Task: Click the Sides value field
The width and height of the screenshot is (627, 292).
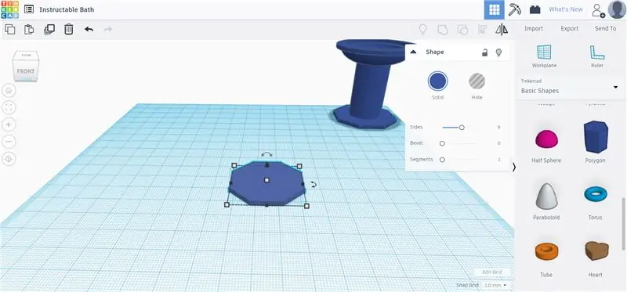Action: 498,128
